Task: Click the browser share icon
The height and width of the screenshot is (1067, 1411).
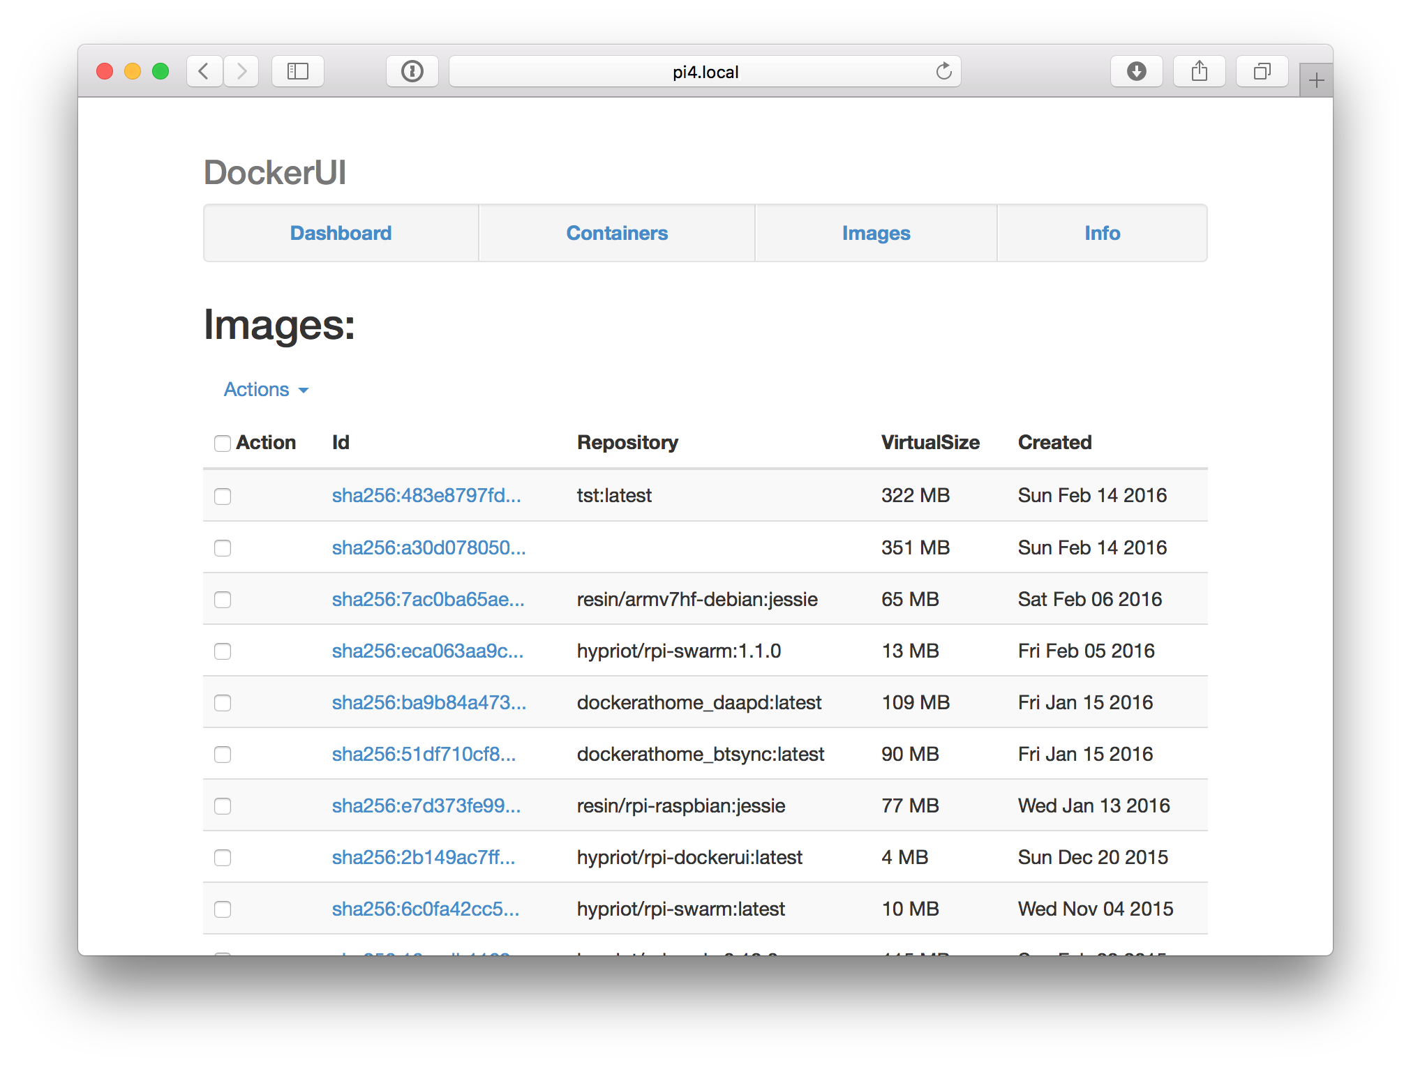Action: pyautogui.click(x=1198, y=72)
